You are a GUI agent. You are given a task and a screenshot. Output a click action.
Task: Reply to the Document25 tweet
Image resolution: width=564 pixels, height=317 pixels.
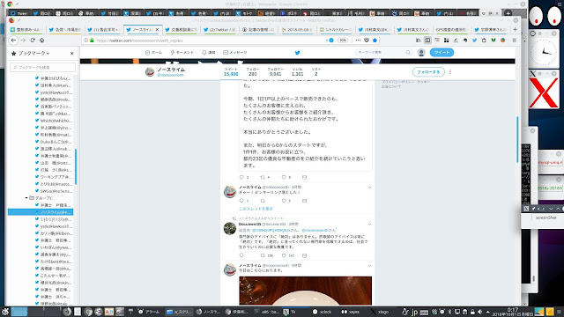pos(241,255)
